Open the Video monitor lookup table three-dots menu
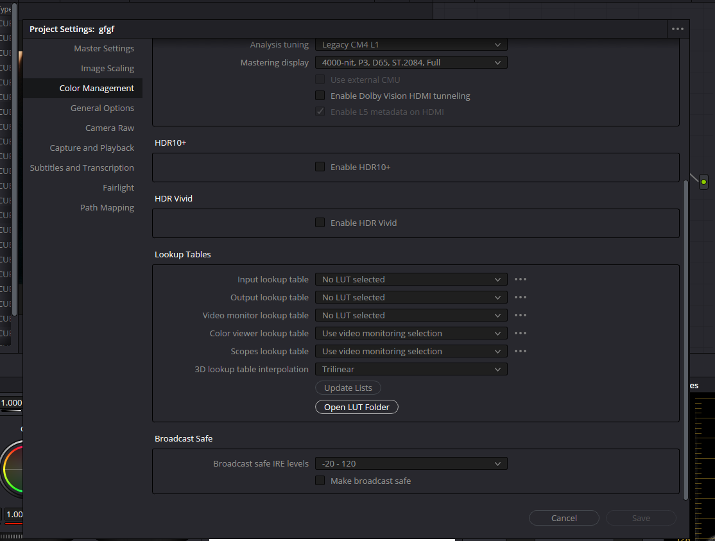715x541 pixels. click(521, 315)
